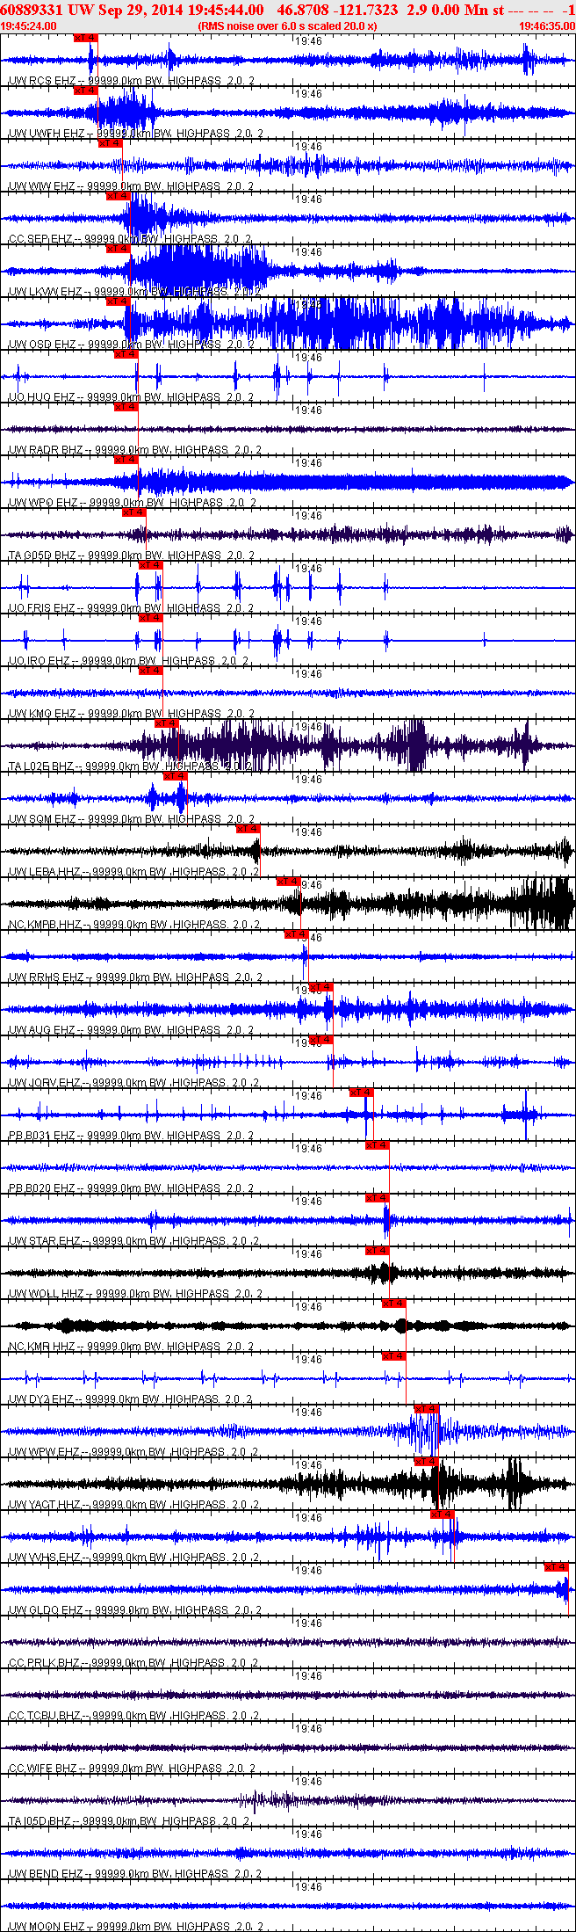
Task: Select the UW STAR EHZ station label
Action: (45, 1241)
